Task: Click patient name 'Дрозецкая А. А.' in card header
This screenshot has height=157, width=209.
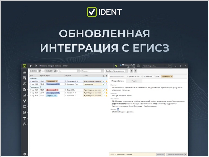Action: coord(133,76)
